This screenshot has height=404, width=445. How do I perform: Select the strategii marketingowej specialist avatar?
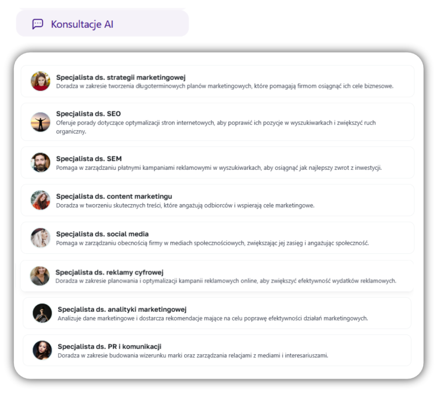(40, 81)
